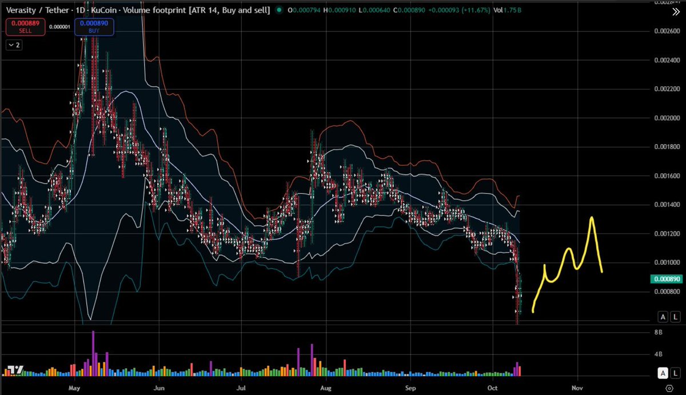Click the Jun label on time axis

pos(159,387)
